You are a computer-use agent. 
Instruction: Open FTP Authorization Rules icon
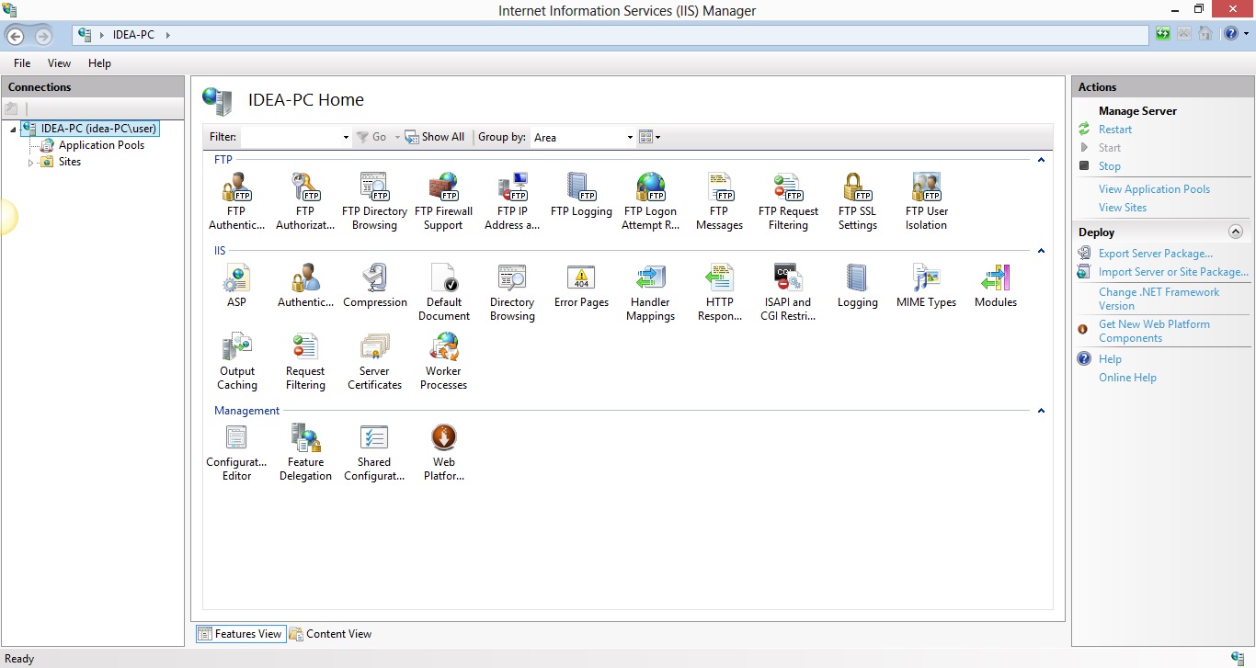(305, 201)
